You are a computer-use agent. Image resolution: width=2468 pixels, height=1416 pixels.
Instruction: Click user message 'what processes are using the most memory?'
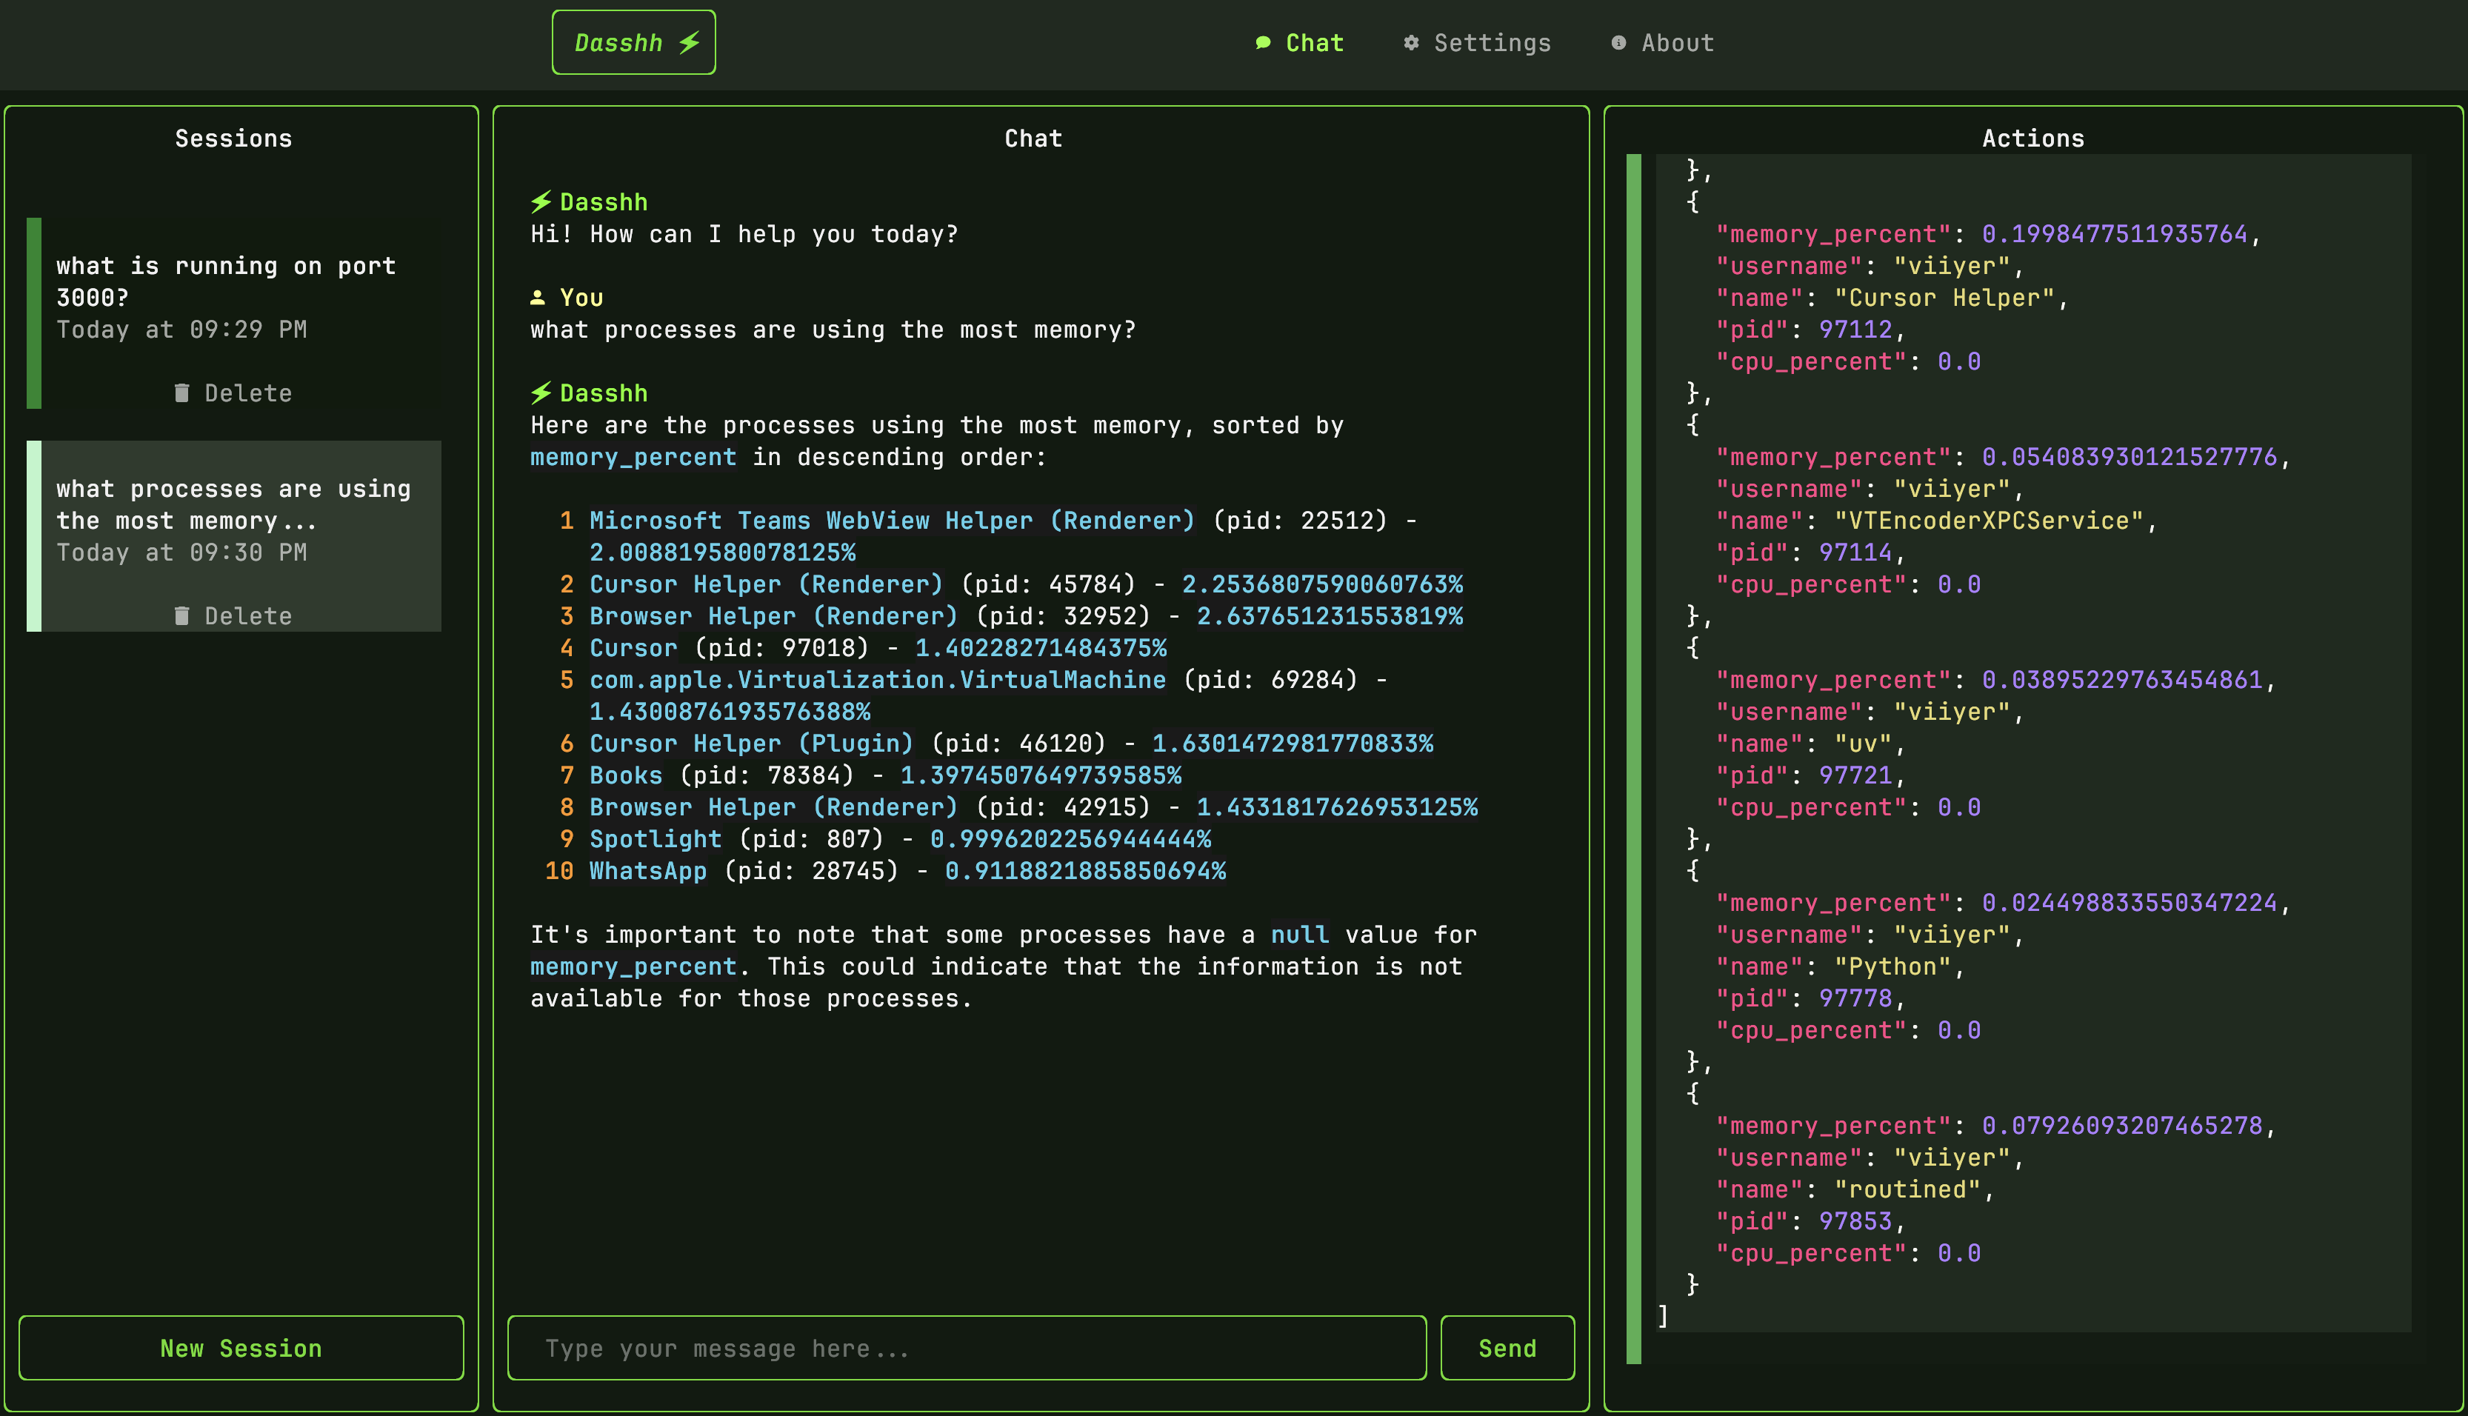pos(833,330)
